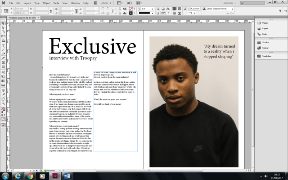
Task: Select the Gradient Swatch tool
Action: point(3,81)
